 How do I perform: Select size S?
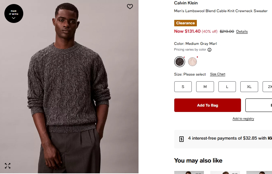[x=183, y=87]
